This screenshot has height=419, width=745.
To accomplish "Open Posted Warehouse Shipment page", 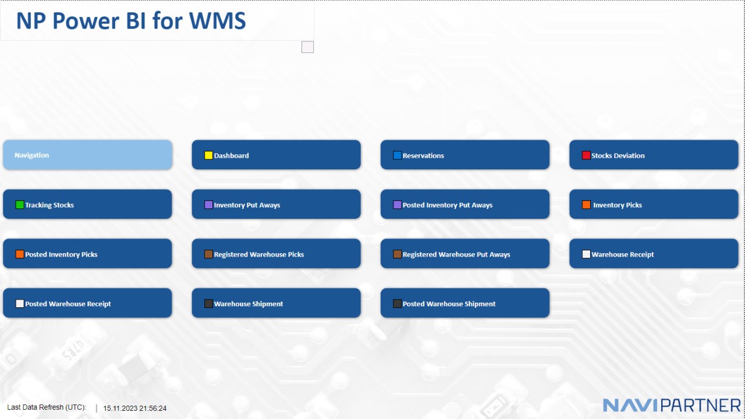I will click(x=465, y=303).
